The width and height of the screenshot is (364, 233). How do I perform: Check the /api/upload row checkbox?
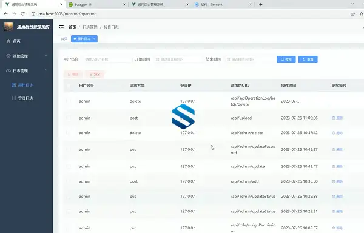point(68,118)
